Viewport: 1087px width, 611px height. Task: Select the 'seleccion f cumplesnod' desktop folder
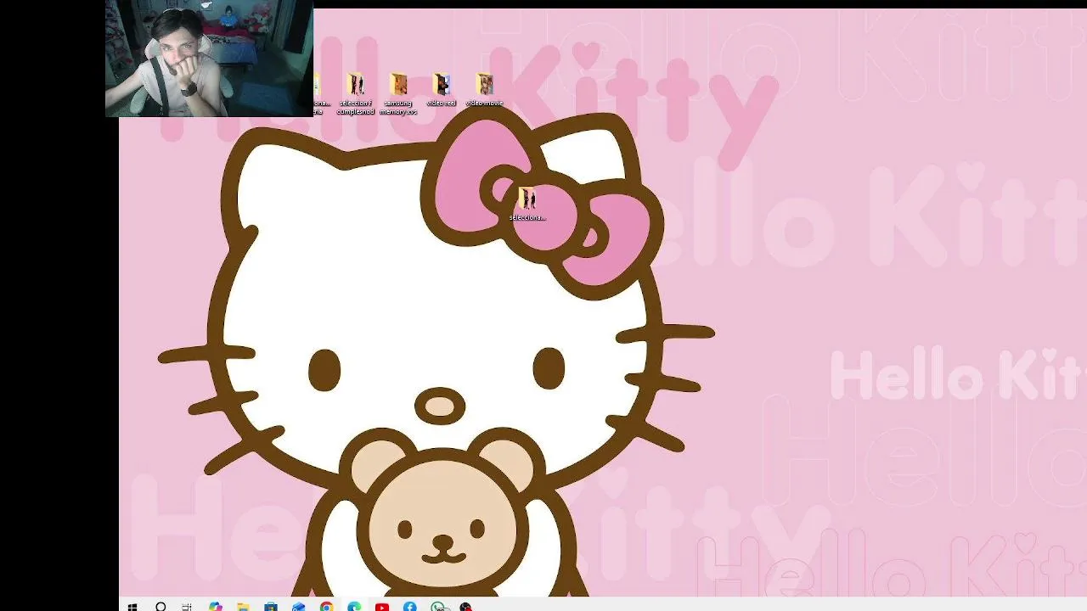[355, 94]
